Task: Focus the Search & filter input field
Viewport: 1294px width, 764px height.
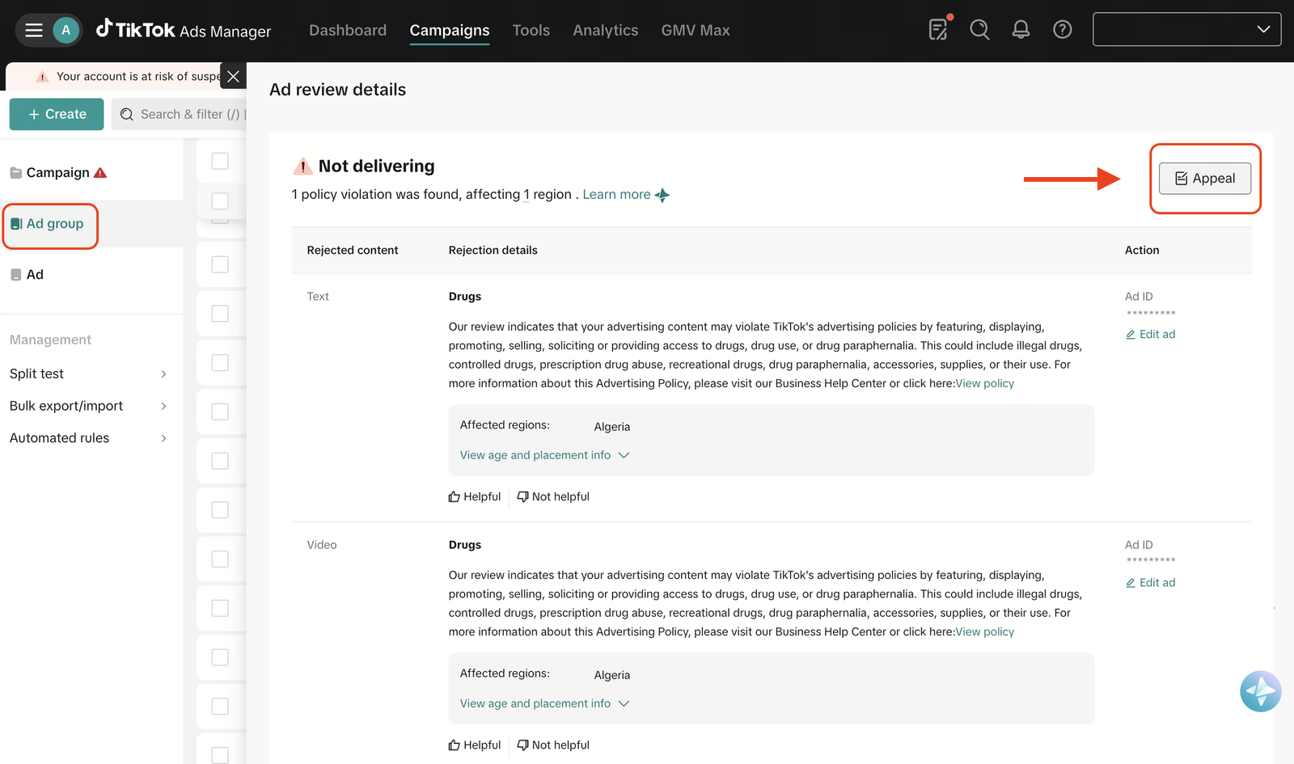Action: 180,115
